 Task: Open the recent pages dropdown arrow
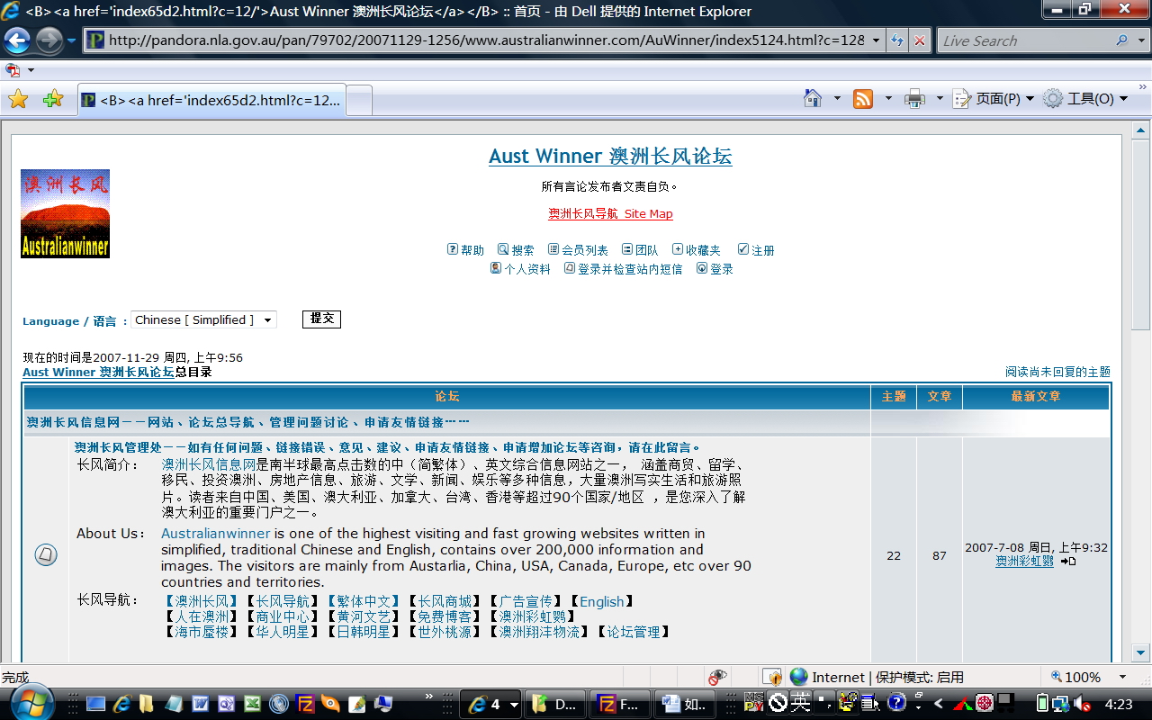click(x=72, y=40)
